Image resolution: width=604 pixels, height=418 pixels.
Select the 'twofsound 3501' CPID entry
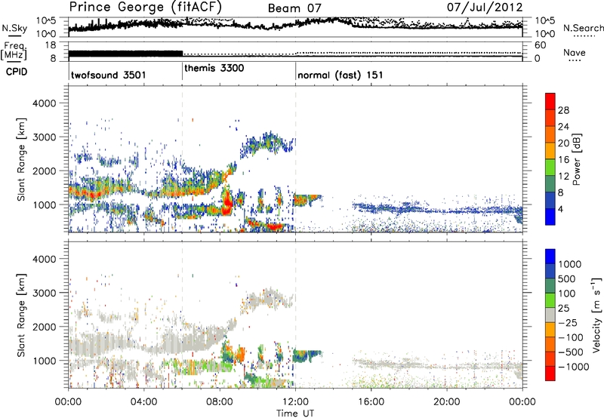(108, 75)
